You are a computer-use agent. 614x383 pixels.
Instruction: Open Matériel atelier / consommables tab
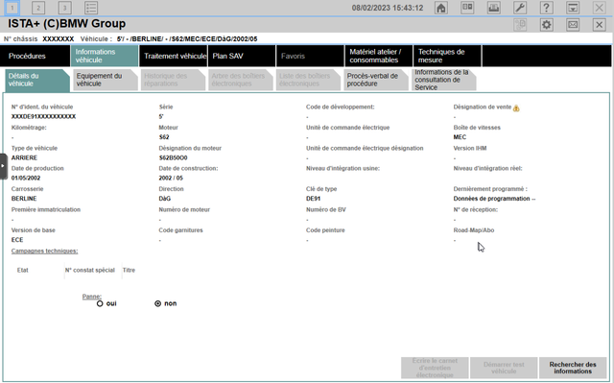[379, 56]
